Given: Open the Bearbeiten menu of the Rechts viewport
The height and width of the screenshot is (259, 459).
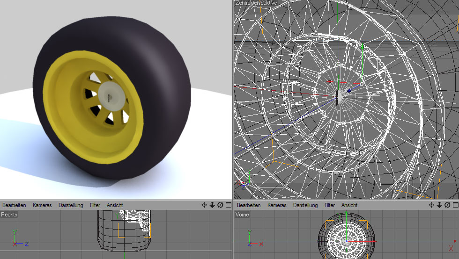Looking at the screenshot, I should pyautogui.click(x=14, y=205).
